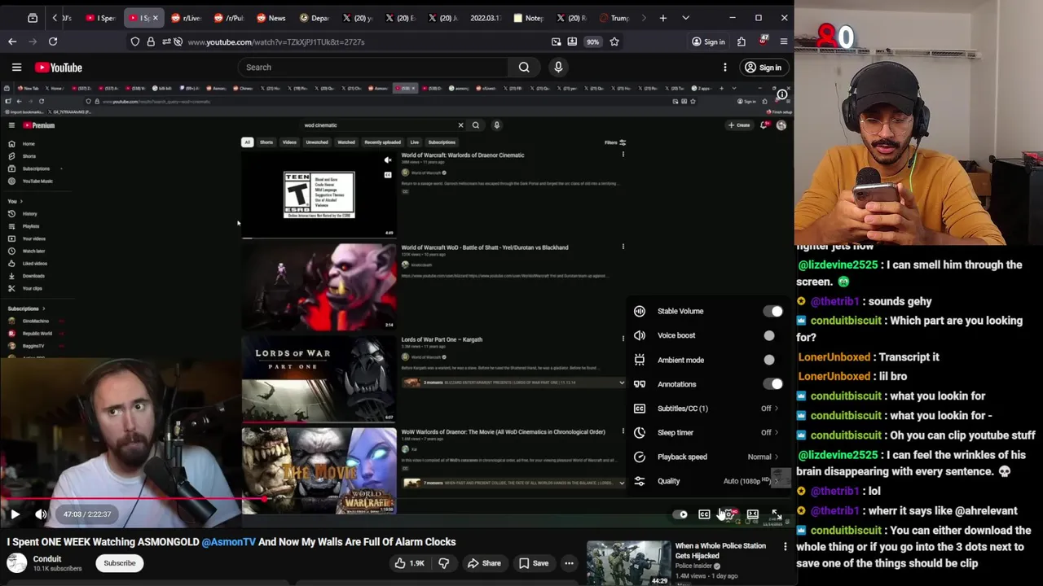Switch to the Depar browser tab

coord(315,18)
